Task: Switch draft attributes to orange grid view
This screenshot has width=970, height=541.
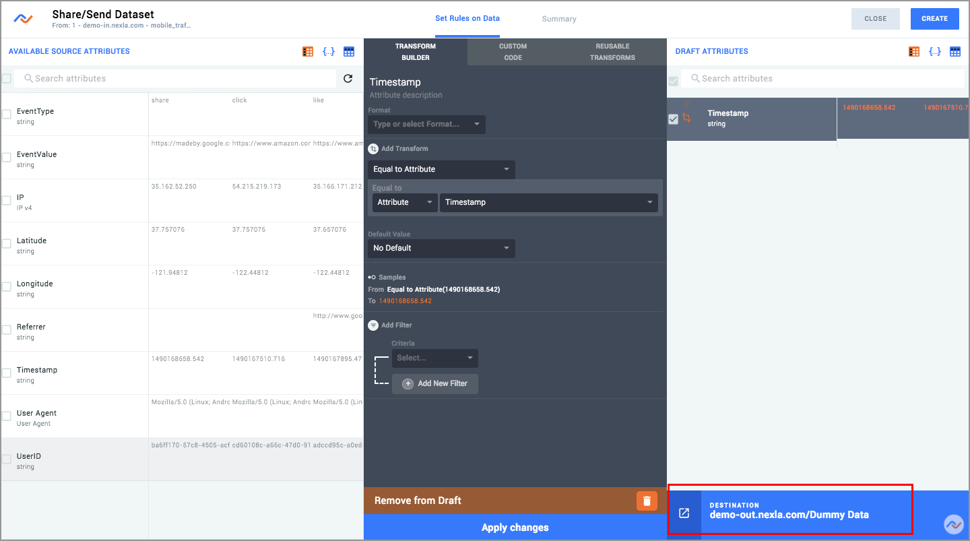Action: (x=914, y=51)
